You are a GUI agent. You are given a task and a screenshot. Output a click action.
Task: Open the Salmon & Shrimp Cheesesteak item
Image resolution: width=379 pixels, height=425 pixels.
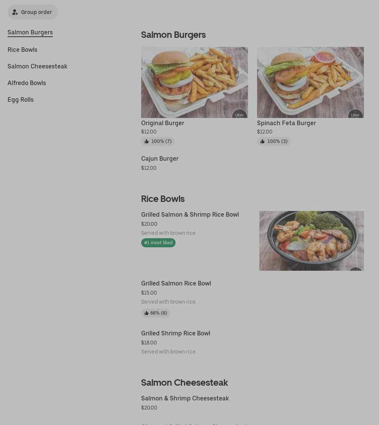tap(185, 399)
